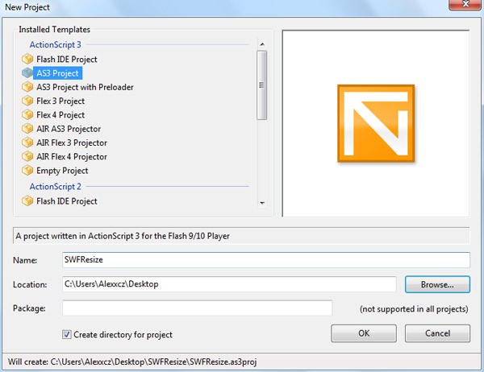484x372 pixels.
Task: Click the AS3 Project with Preloader icon
Action: (27, 87)
